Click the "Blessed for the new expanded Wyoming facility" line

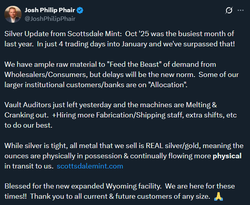tap(83, 187)
